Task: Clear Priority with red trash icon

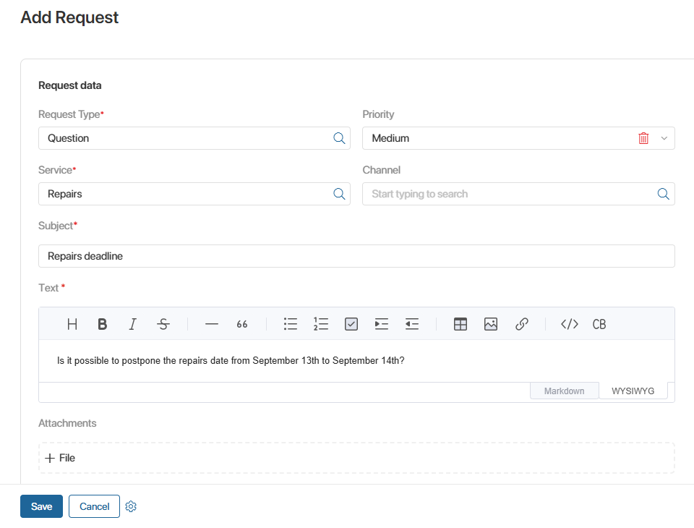Action: (643, 138)
